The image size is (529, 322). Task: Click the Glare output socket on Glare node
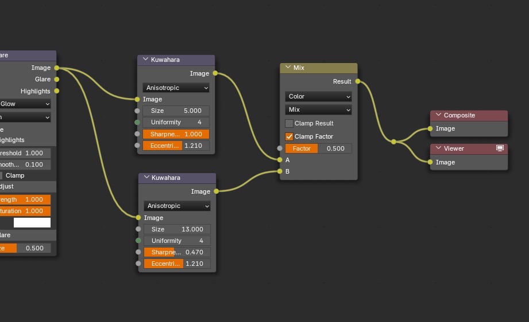tap(57, 80)
